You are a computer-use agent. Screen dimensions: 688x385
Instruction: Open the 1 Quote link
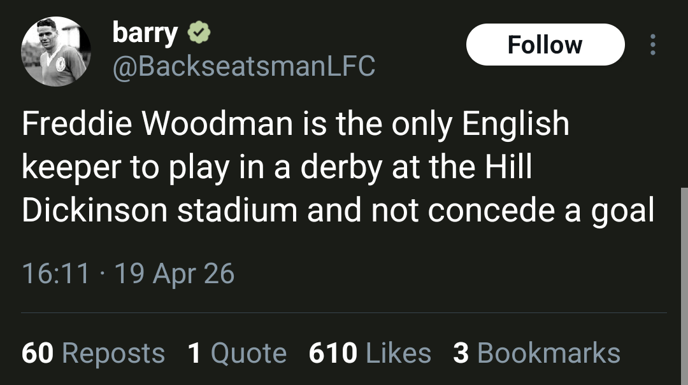(237, 353)
